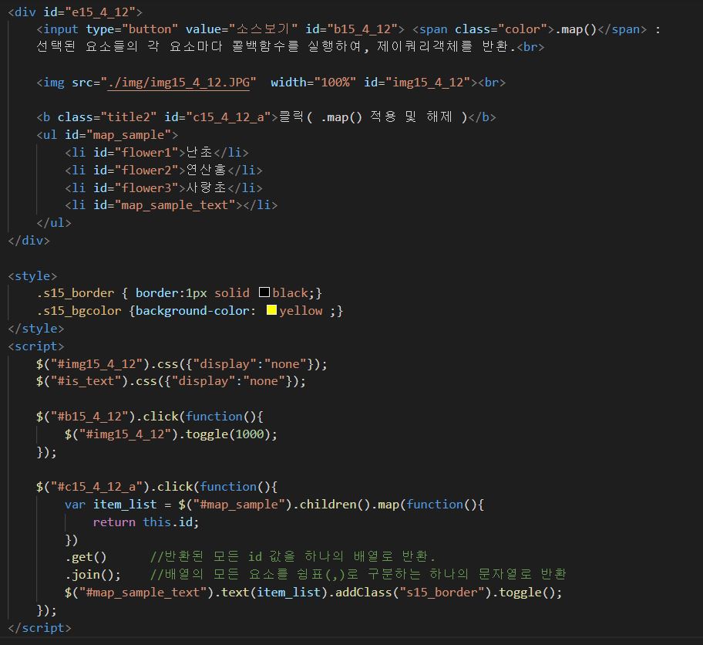Image resolution: width=703 pixels, height=645 pixels.
Task: Click the "#b15_4_12" selector in click handler
Action: [x=89, y=416]
